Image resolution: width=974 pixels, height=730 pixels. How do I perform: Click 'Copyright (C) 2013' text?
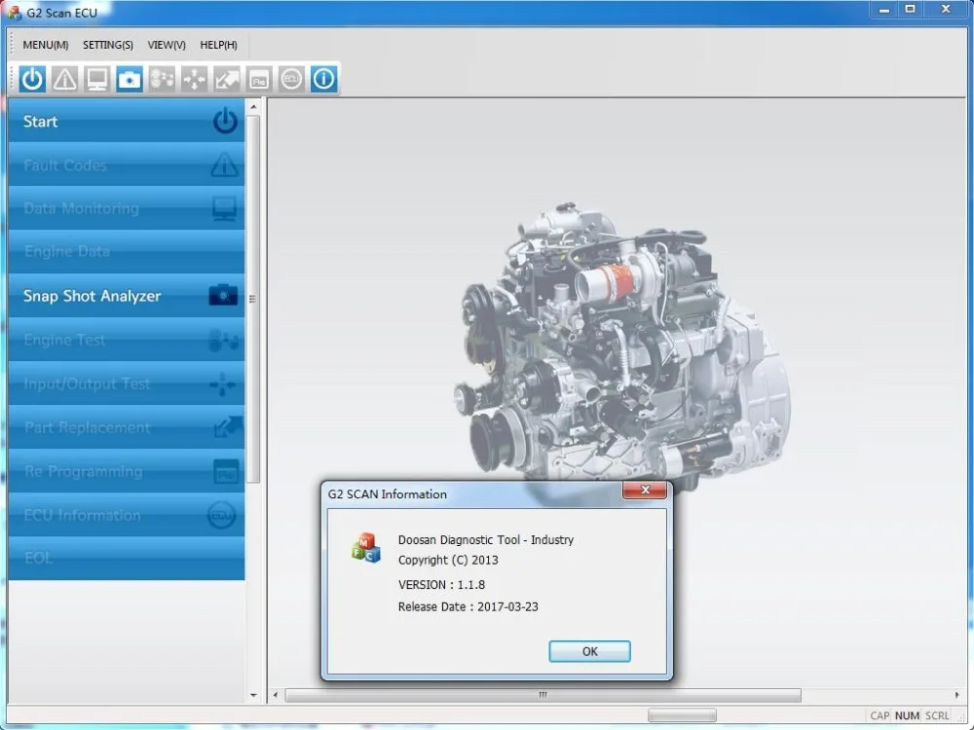coord(448,560)
